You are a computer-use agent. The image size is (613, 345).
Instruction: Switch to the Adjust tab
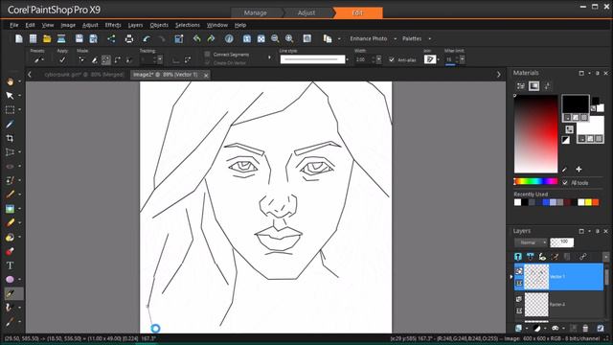[x=306, y=12]
